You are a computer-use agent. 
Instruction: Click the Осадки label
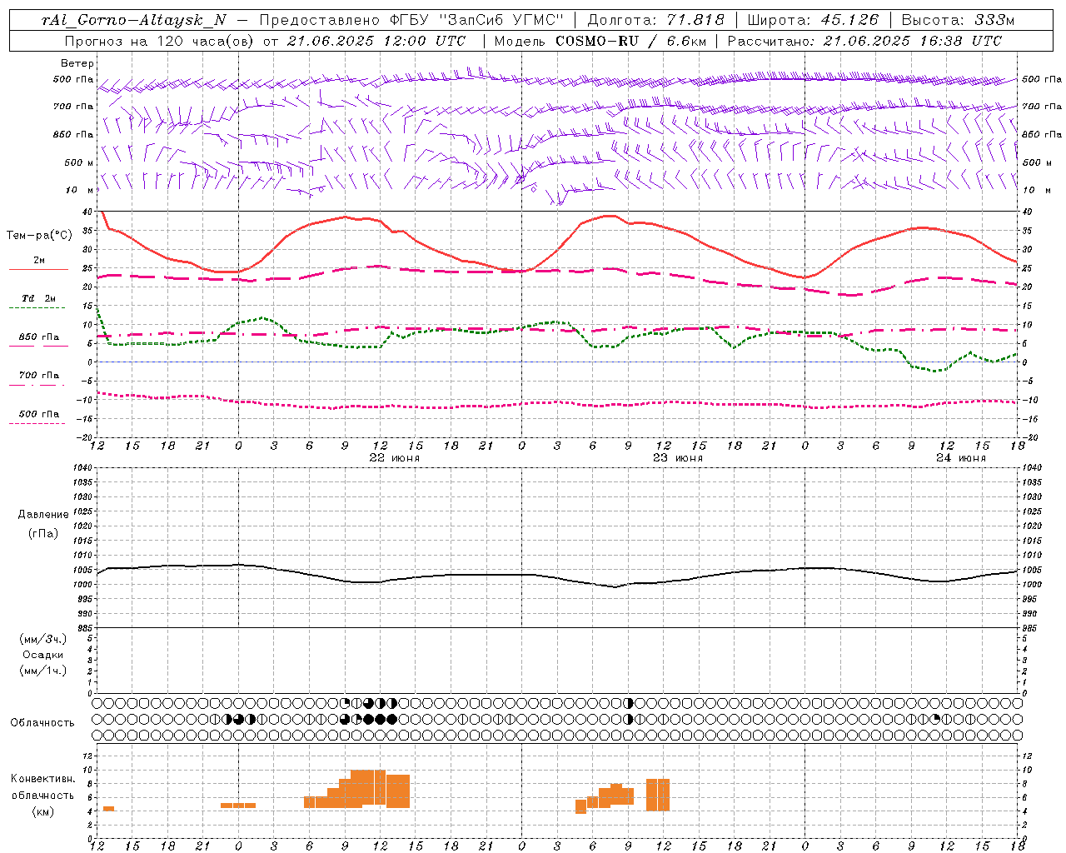click(43, 655)
